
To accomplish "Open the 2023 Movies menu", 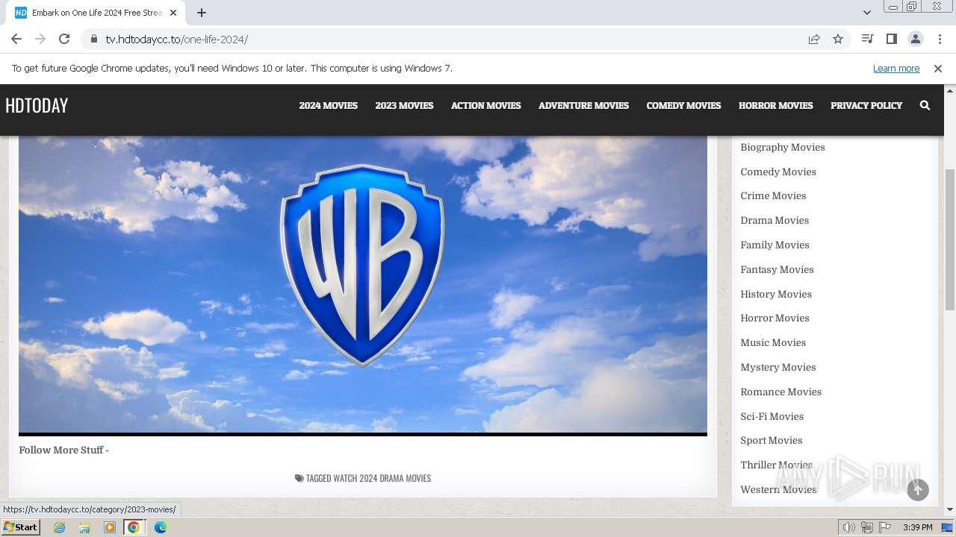I will (x=404, y=105).
